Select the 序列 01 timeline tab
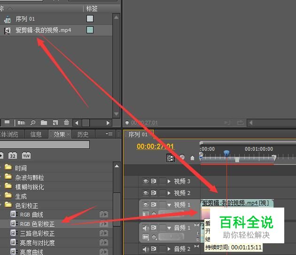 point(139,134)
